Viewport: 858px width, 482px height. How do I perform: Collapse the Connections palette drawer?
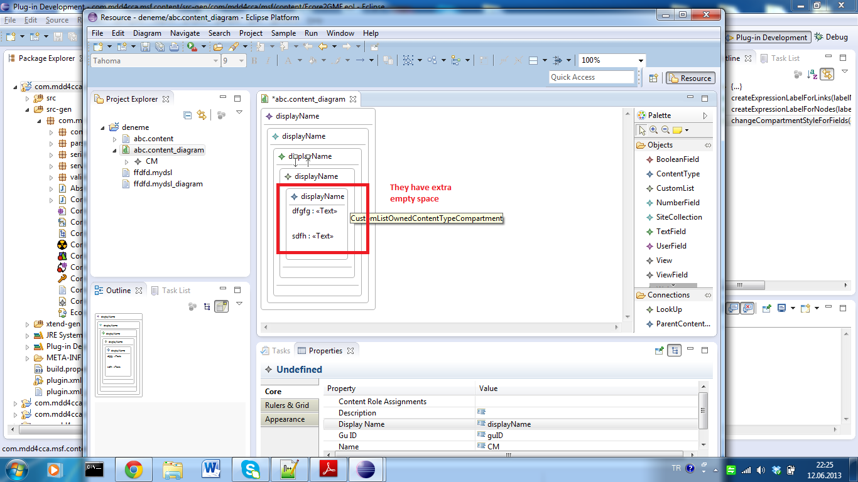[709, 295]
